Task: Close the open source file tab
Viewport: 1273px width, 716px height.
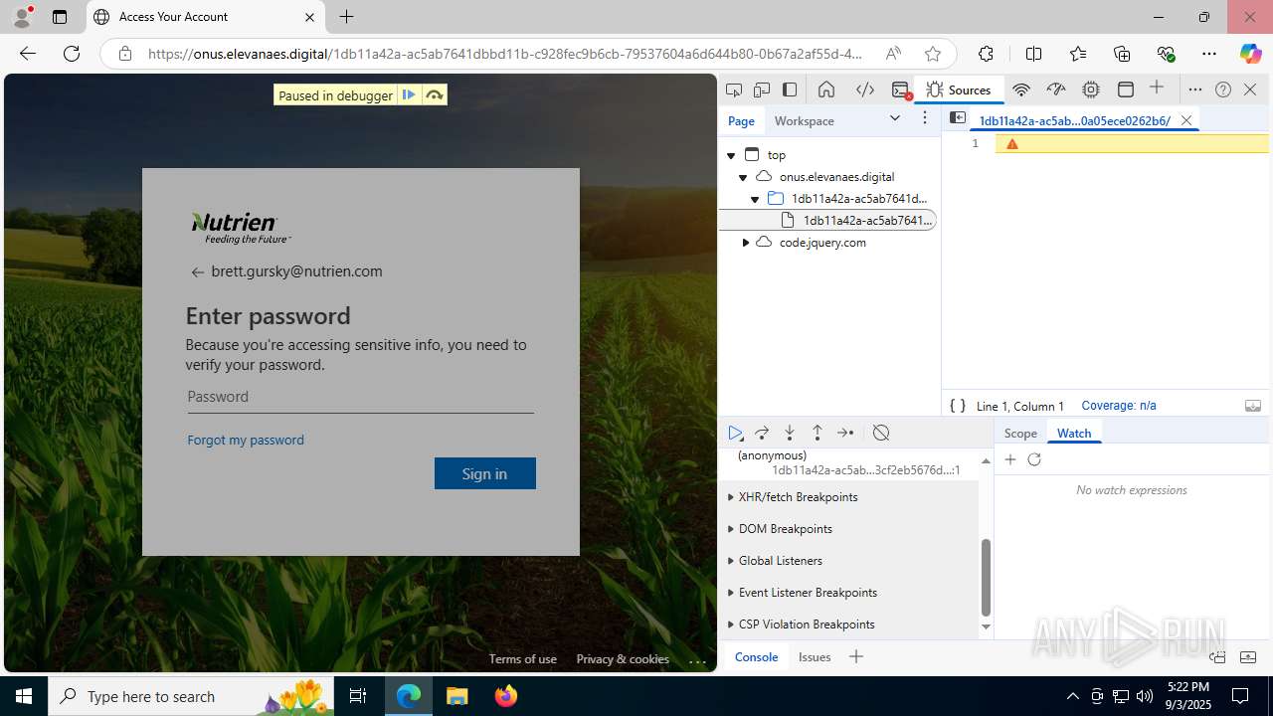Action: [1185, 120]
